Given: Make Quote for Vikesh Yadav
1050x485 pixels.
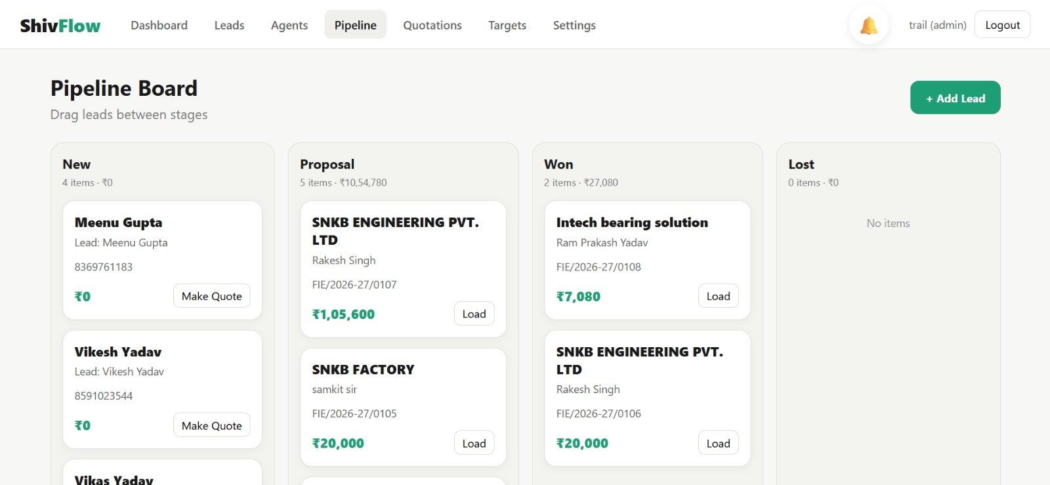Looking at the screenshot, I should 211,425.
